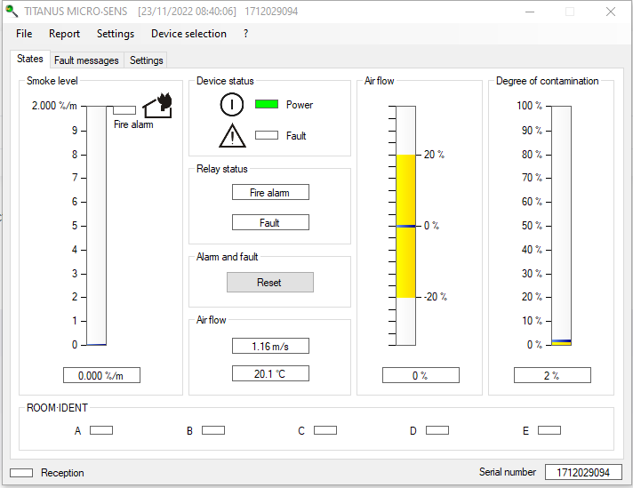633x488 pixels.
Task: Close the TITANUS MICRO·SENS window
Action: pyautogui.click(x=611, y=12)
